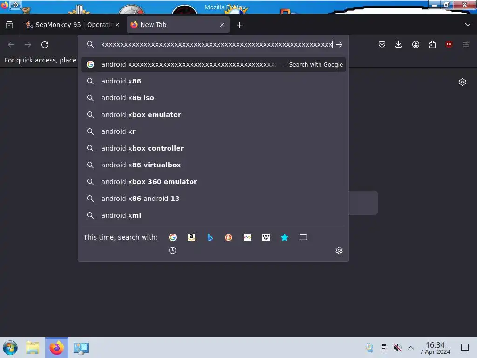Expand hidden tray icons arrow
This screenshot has width=477, height=358.
coord(411,348)
